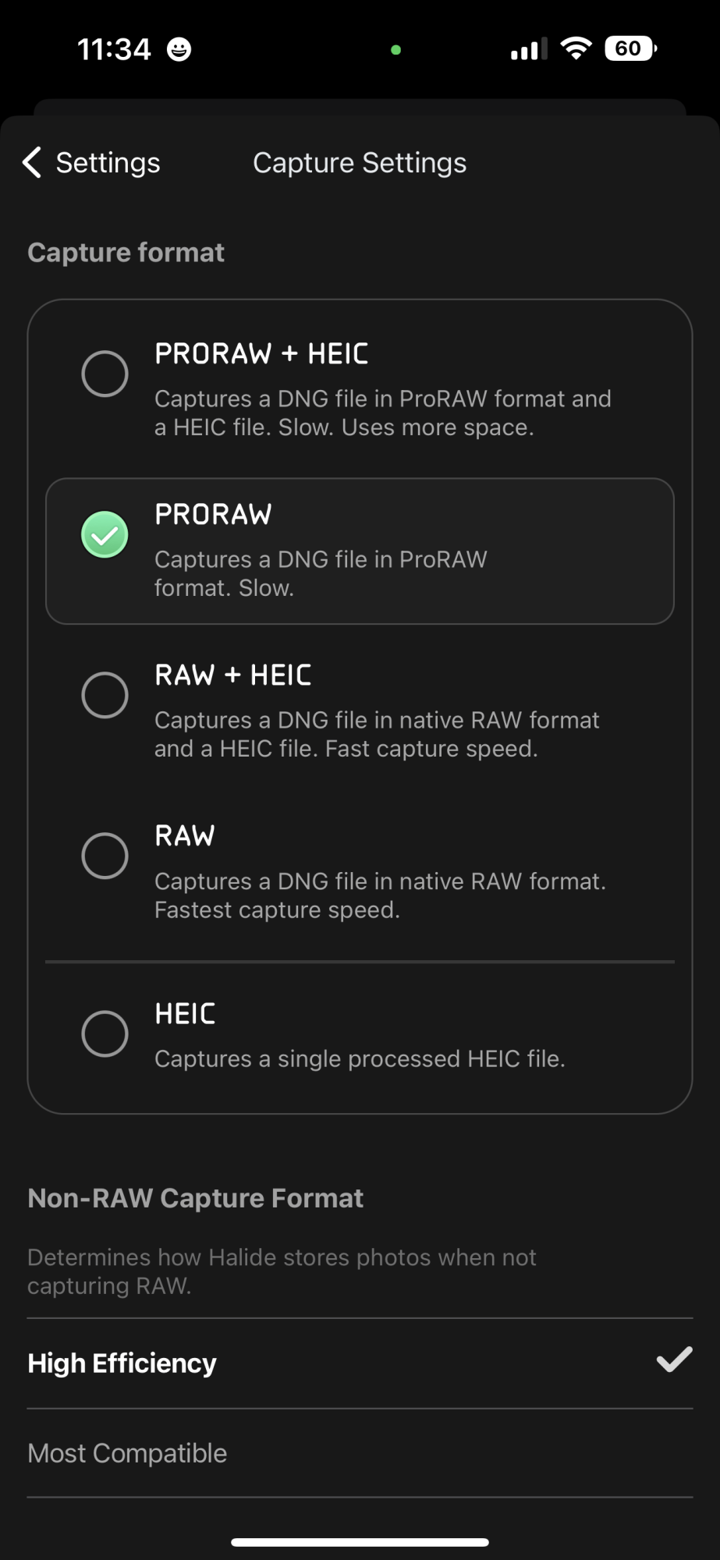Tap the HEIC single processed file description
720x1560 pixels.
(360, 1058)
